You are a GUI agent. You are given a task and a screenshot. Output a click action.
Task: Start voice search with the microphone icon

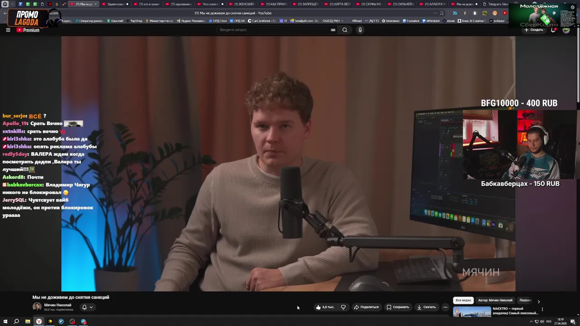tap(360, 30)
